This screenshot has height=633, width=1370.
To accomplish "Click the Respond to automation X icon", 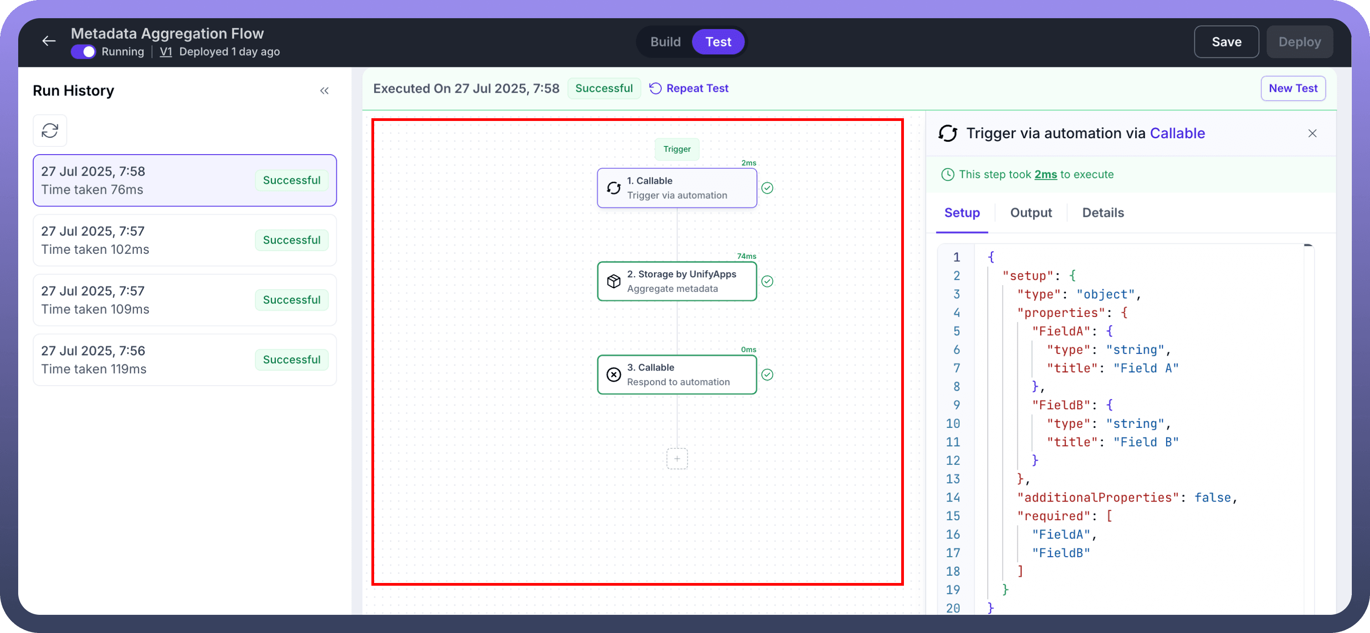I will click(x=614, y=375).
